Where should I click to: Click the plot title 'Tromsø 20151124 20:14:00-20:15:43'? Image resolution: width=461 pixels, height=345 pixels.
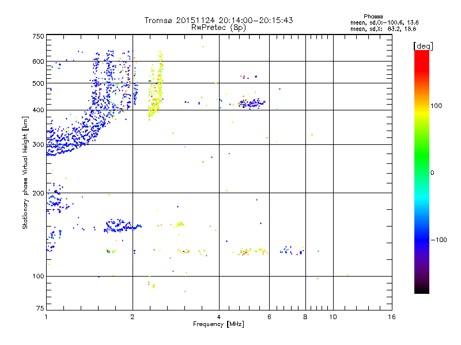[218, 20]
